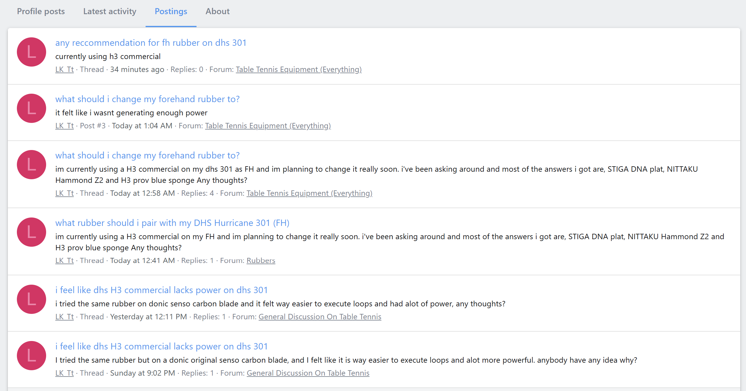Click 'Replies: 0' text
The width and height of the screenshot is (746, 391).
pyautogui.click(x=187, y=70)
